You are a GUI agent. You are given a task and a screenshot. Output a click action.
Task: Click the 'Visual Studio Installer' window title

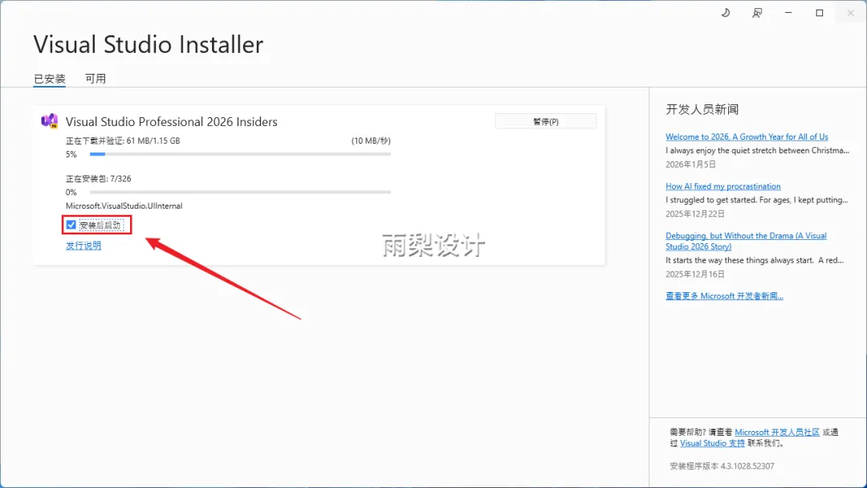pos(149,44)
